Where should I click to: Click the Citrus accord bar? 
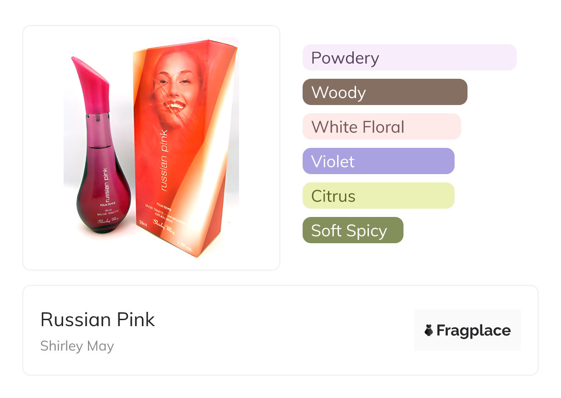tap(378, 196)
